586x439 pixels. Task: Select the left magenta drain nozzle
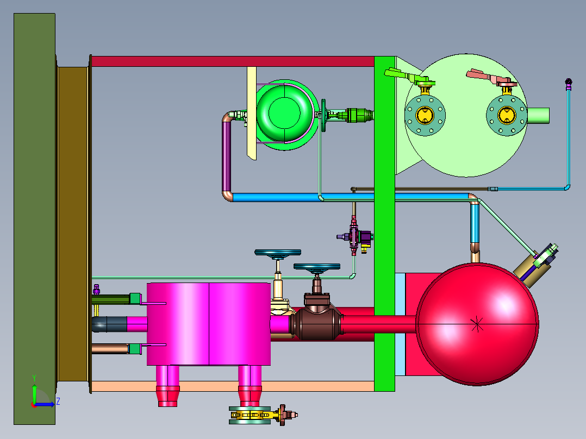point(168,386)
